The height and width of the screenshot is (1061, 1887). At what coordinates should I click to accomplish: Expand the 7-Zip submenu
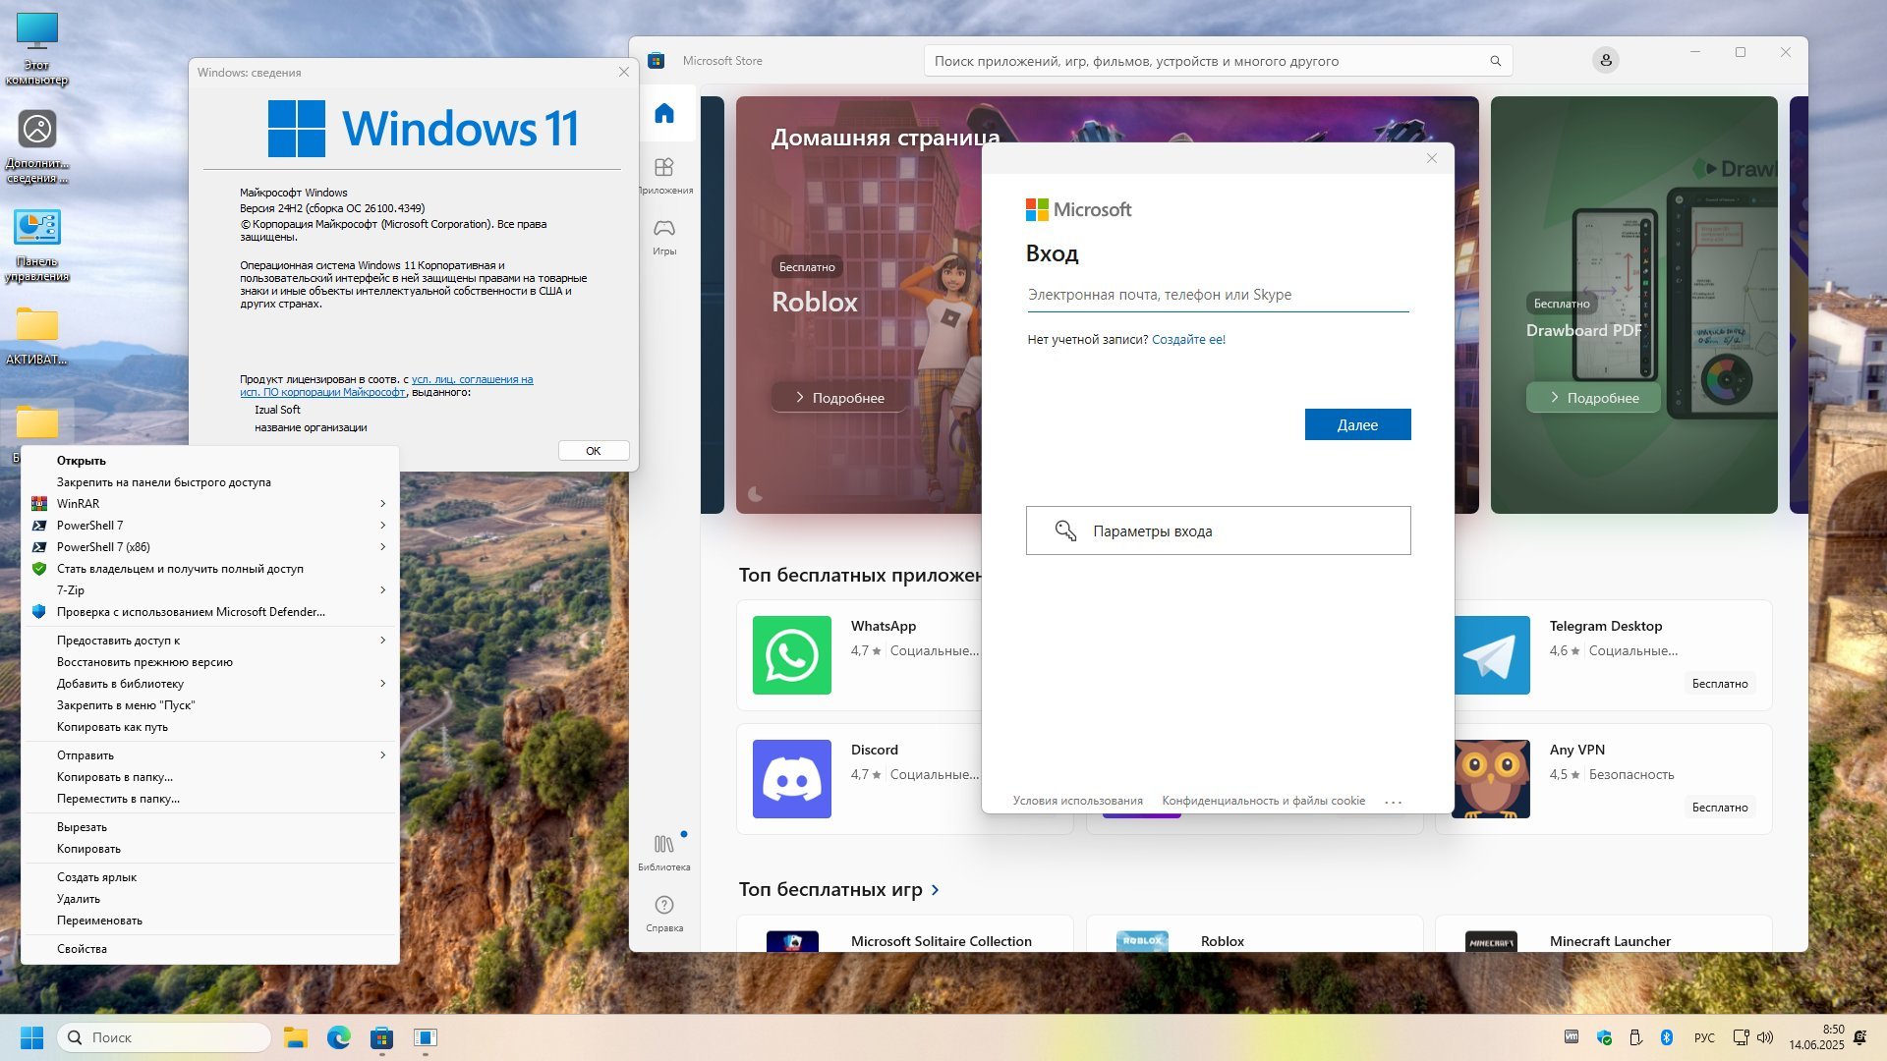tap(382, 590)
